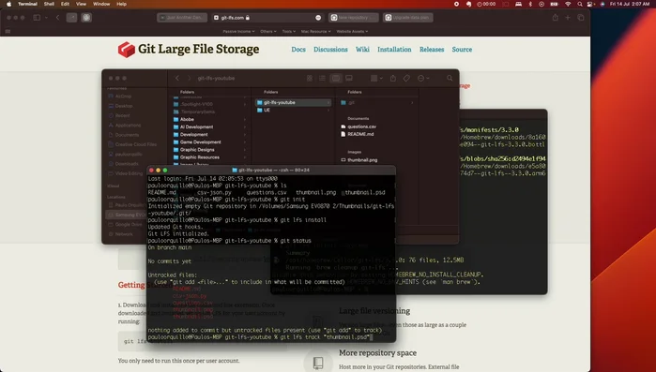The image size is (656, 372).
Task: Open the Wiki link
Action: click(x=362, y=50)
